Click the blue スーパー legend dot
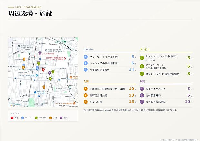Screen dimensions: 200x141 pos(23,118)
